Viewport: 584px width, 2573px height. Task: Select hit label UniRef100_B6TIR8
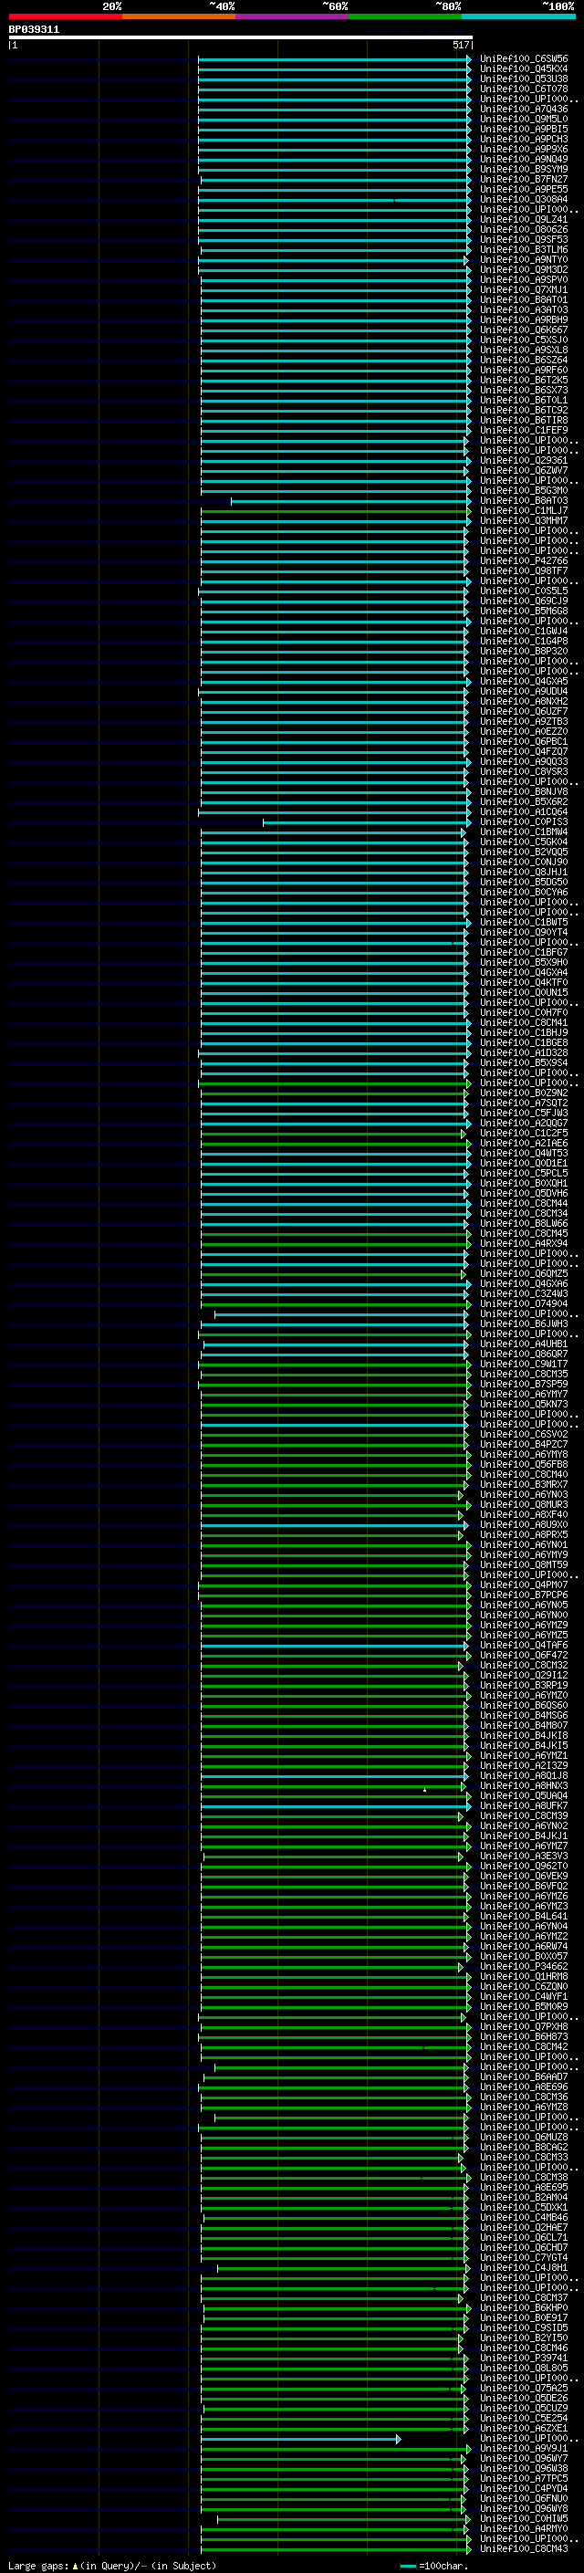point(524,421)
